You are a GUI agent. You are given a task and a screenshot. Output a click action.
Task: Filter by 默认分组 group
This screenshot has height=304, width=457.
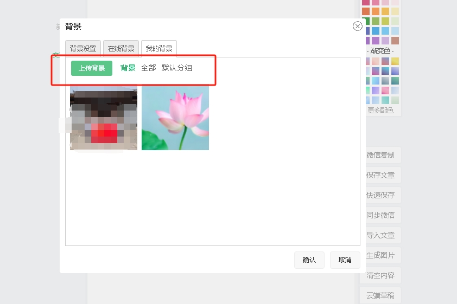177,68
